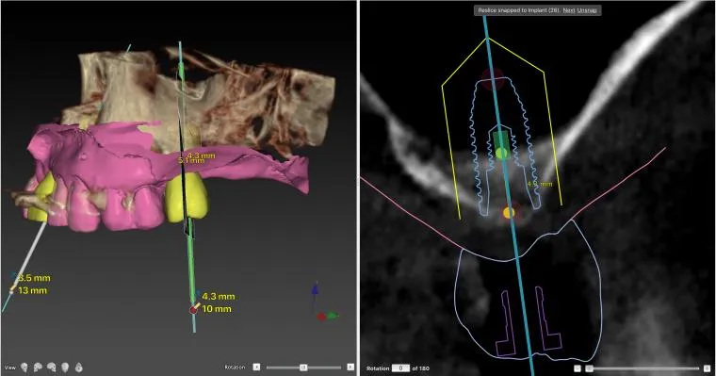The image size is (716, 376).
Task: Click the Rotation value input field
Action: (400, 368)
